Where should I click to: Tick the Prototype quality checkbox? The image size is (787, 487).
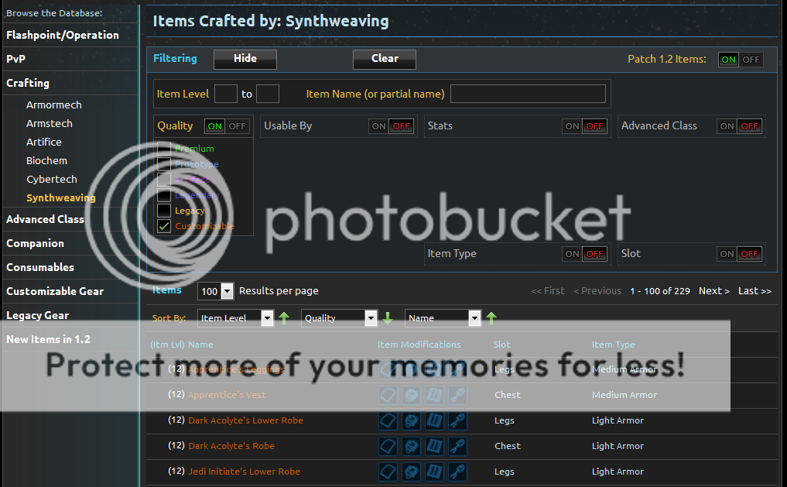click(164, 163)
